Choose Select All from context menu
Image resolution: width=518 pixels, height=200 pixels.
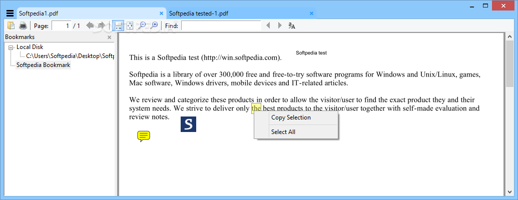296,132
